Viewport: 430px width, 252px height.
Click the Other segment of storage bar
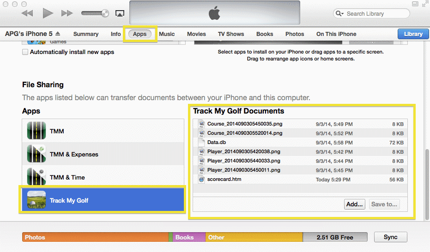[254, 237]
